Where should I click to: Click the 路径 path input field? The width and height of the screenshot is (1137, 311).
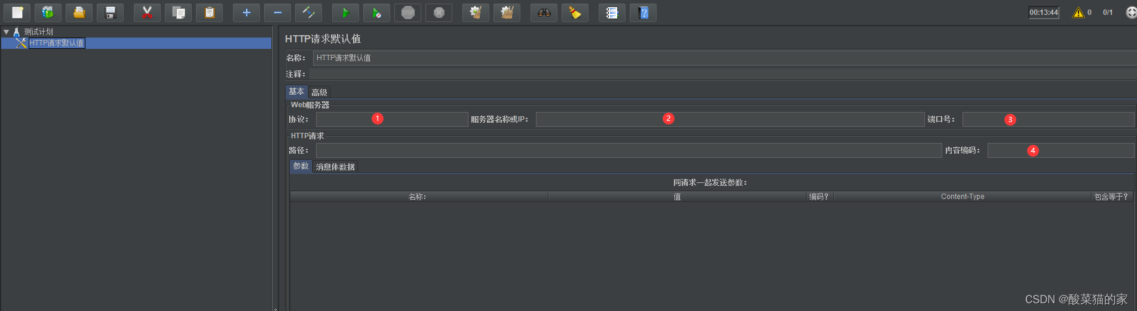[629, 150]
